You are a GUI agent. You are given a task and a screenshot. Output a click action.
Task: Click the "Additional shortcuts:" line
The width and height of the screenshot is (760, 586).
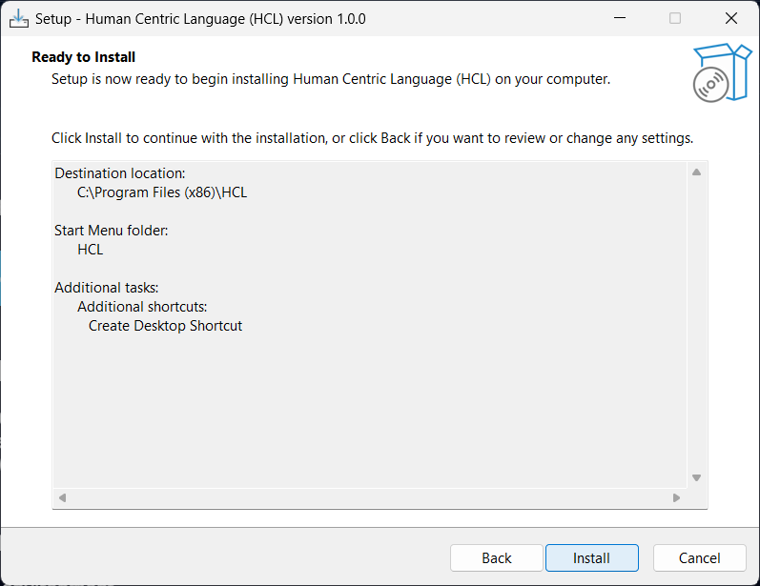(142, 307)
